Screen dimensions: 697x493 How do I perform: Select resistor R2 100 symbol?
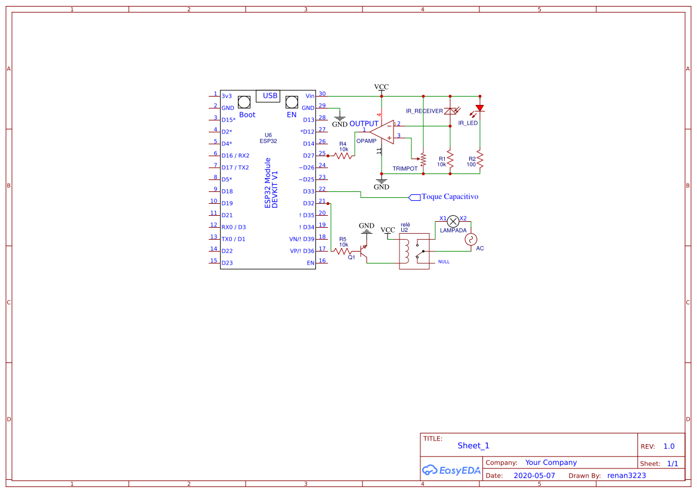[x=479, y=159]
